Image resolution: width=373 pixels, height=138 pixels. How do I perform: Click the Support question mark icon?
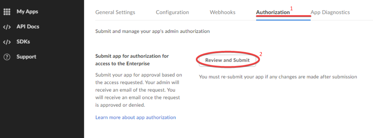click(7, 57)
